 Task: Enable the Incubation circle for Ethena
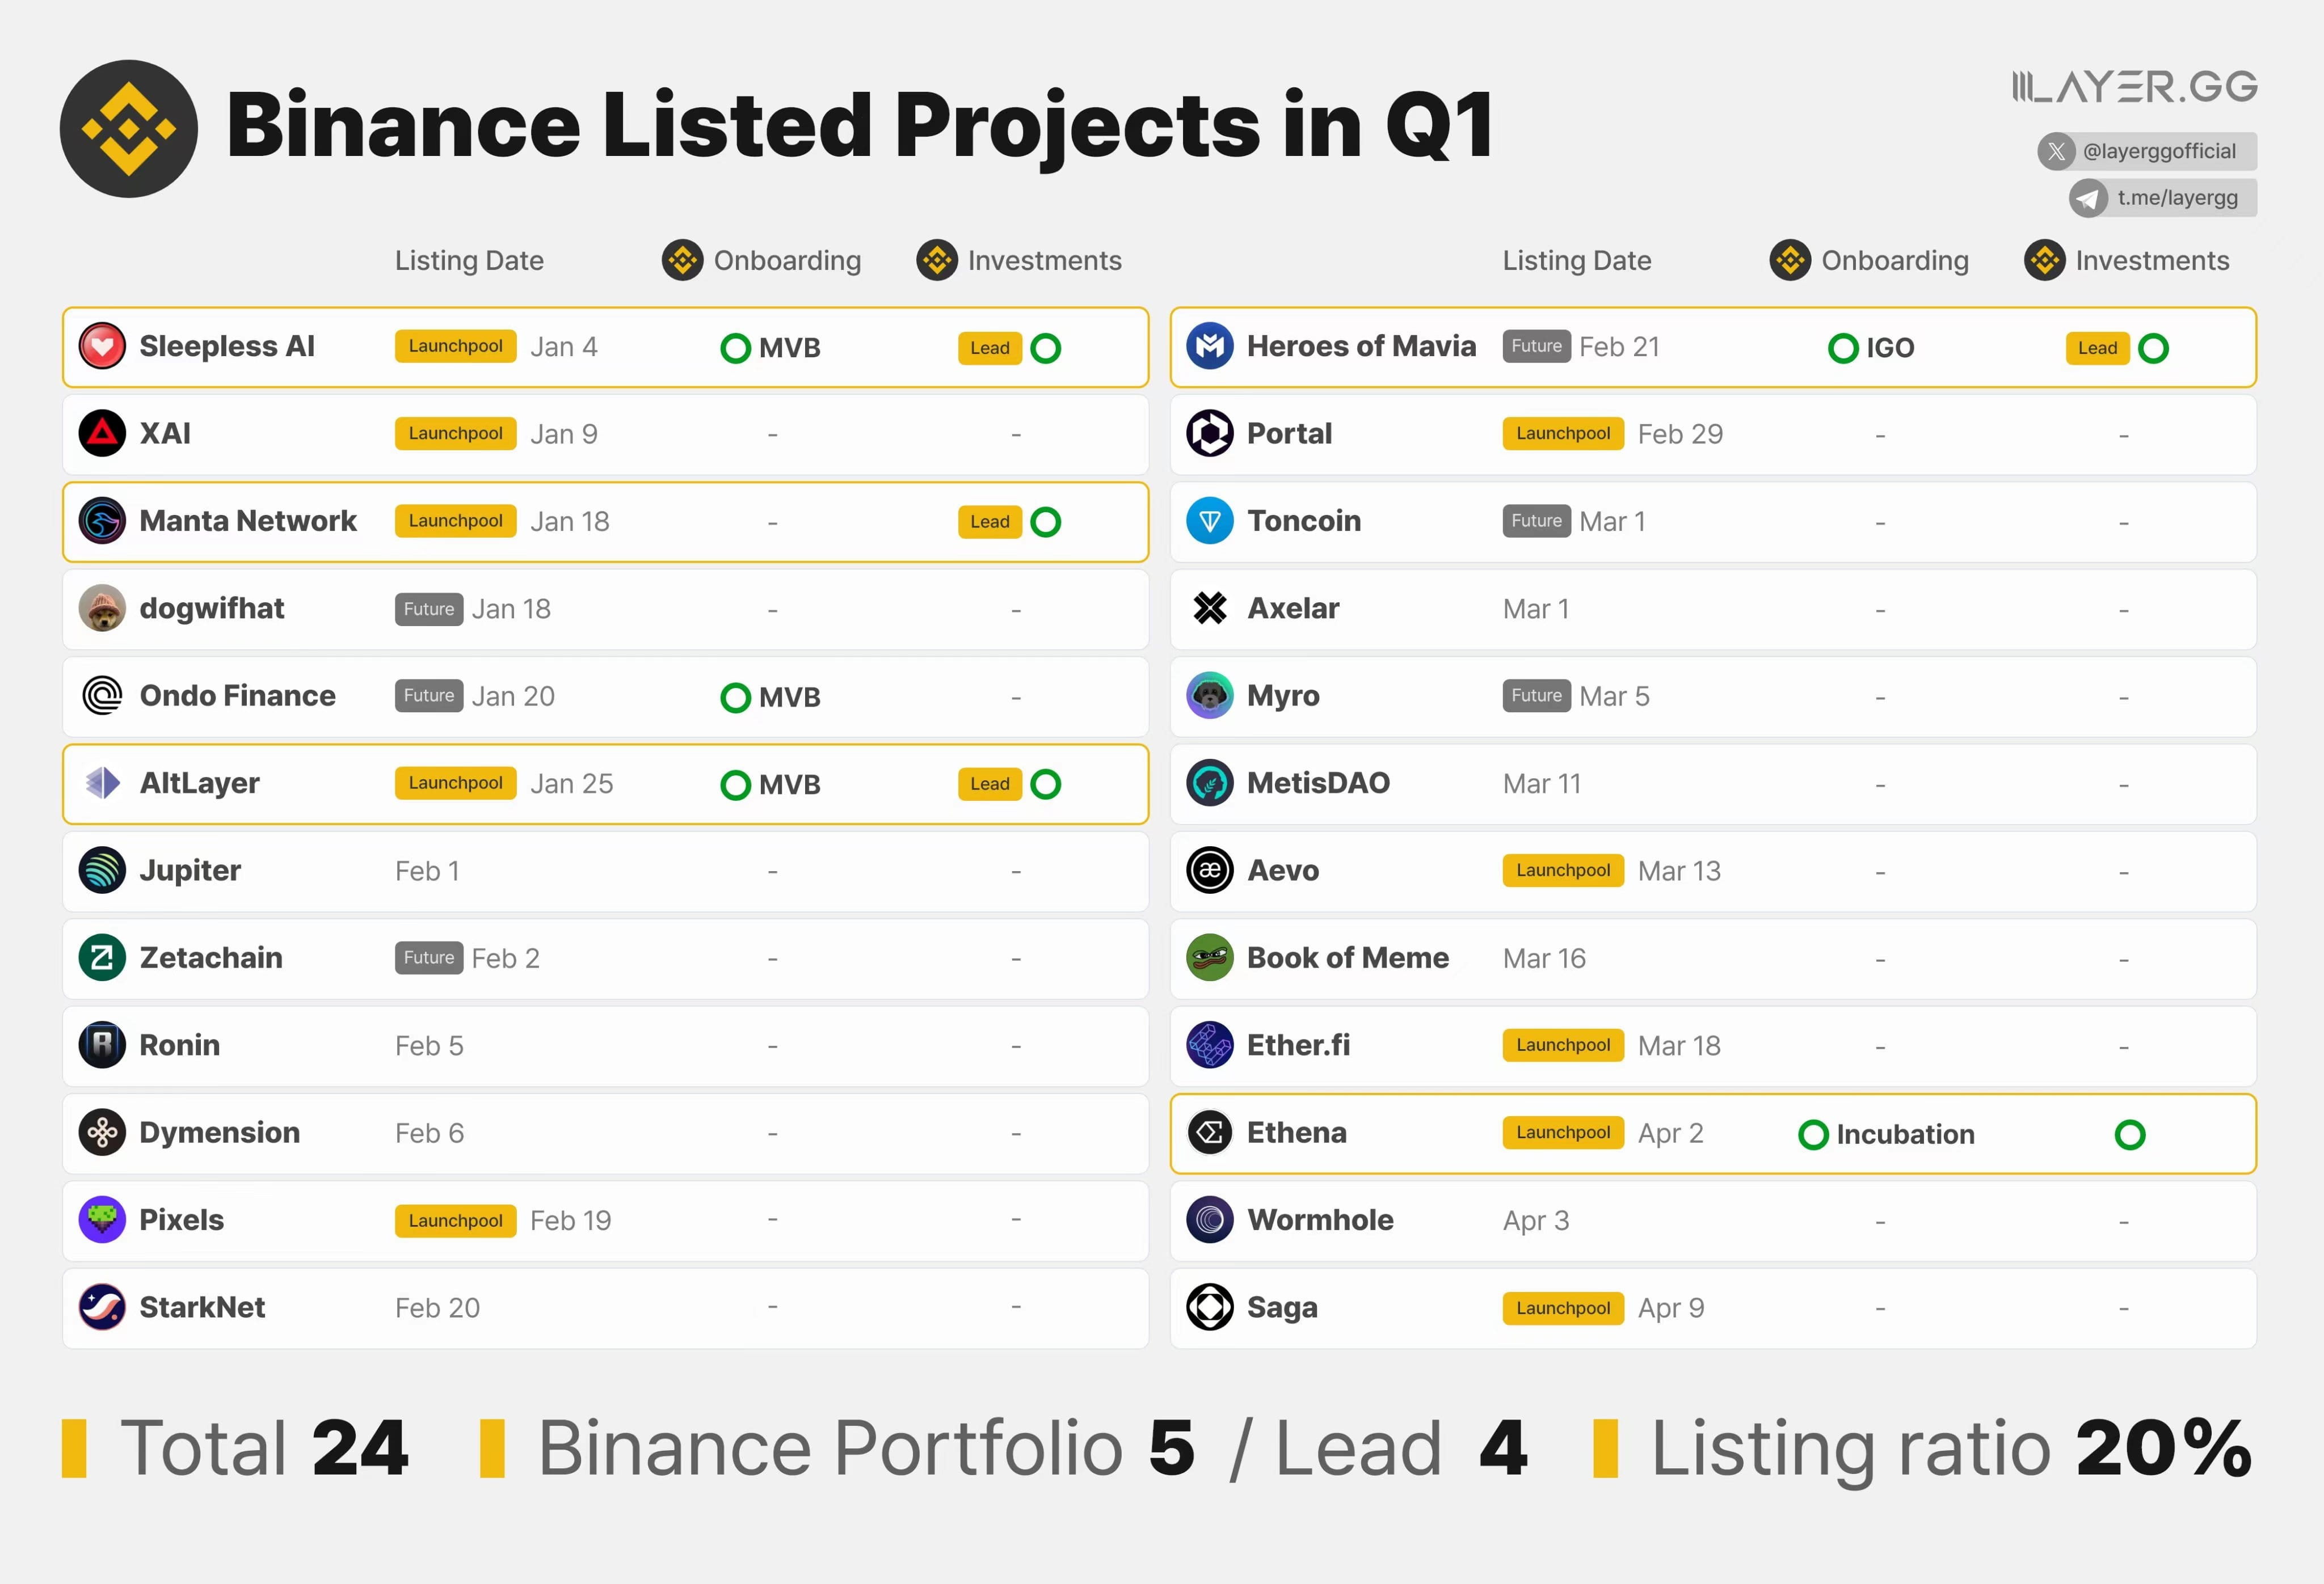pos(1813,1134)
